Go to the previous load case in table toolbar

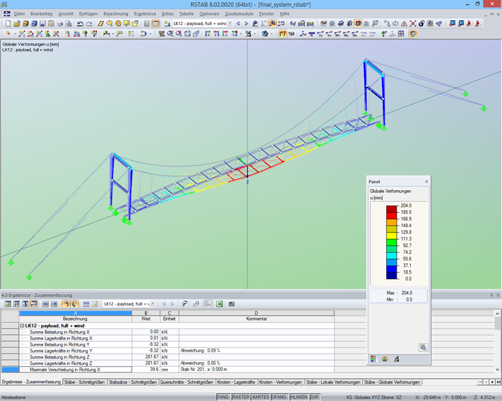(165, 304)
